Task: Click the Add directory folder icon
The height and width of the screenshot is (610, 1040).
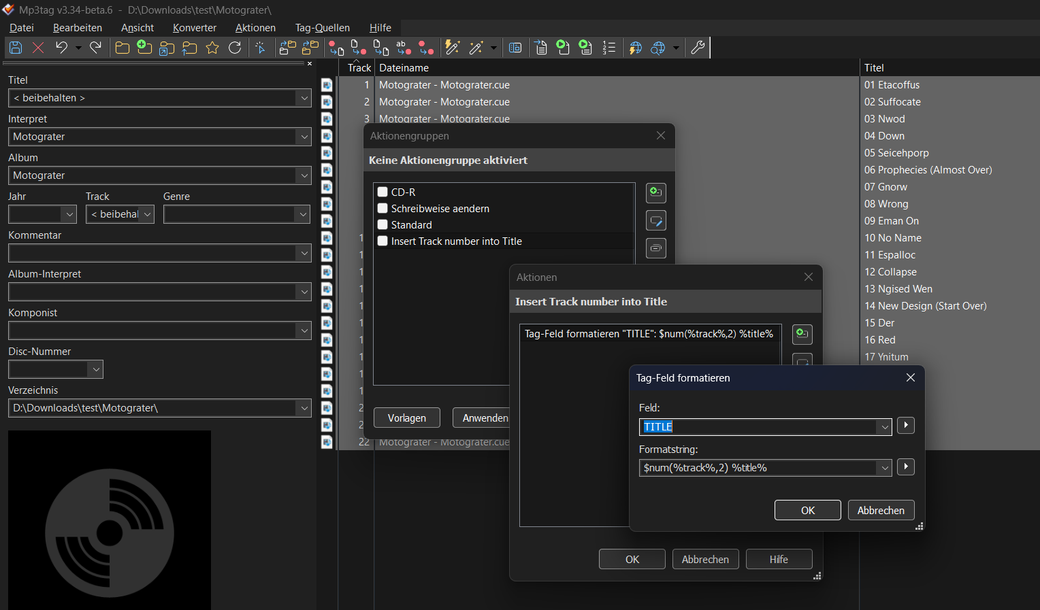Action: [144, 48]
